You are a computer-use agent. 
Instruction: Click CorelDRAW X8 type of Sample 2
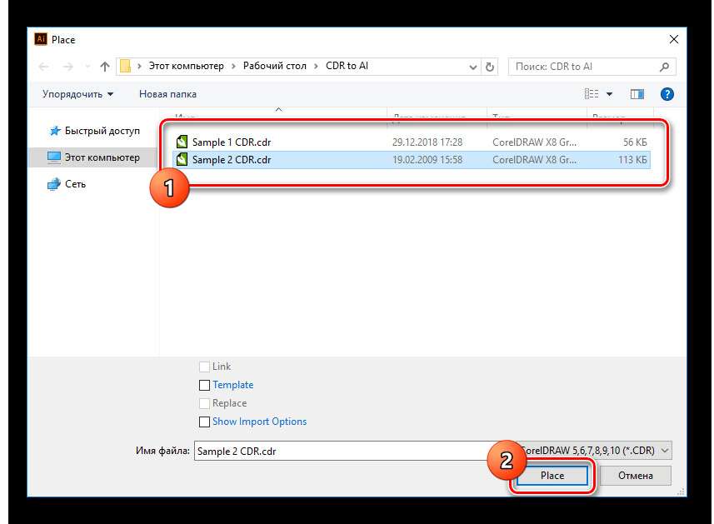(534, 160)
